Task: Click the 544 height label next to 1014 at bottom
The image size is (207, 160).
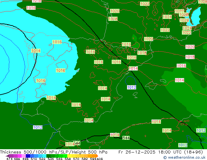Action: [77, 143]
